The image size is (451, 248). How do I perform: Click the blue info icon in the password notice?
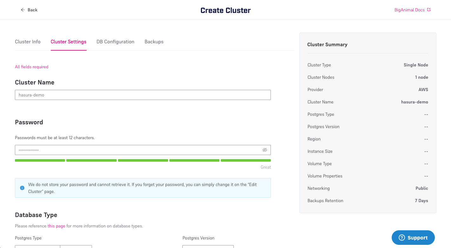click(x=22, y=188)
